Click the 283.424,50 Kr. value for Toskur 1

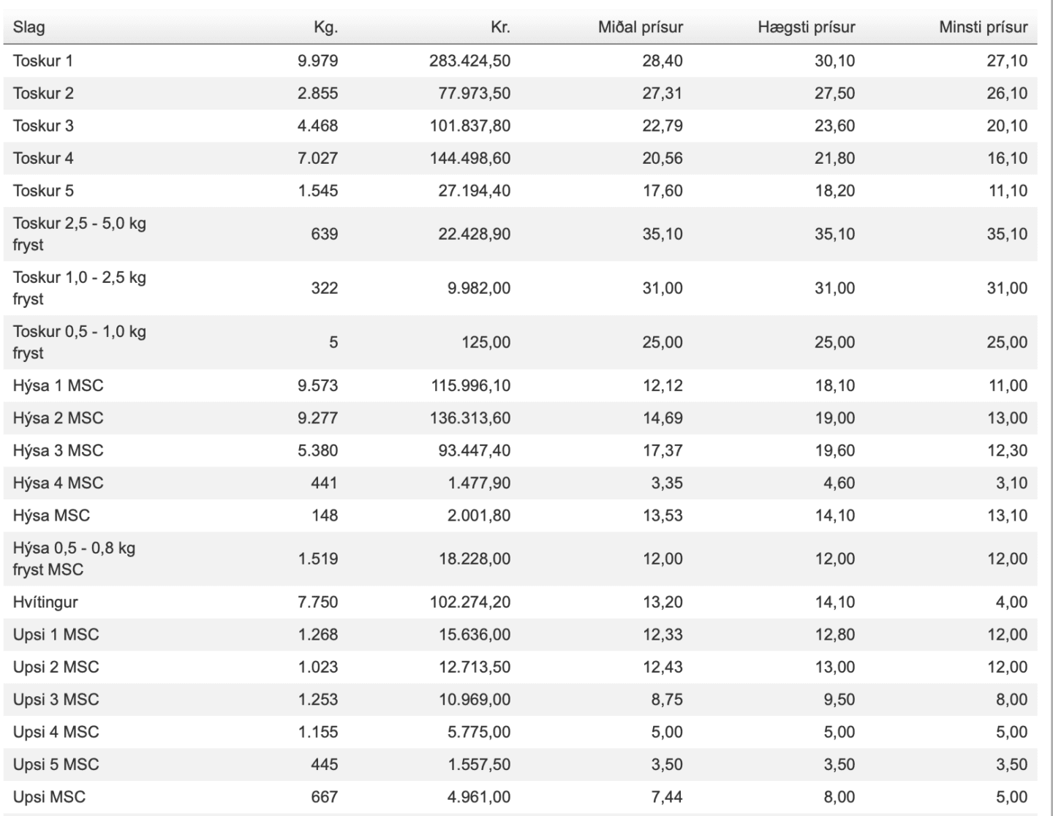(469, 61)
